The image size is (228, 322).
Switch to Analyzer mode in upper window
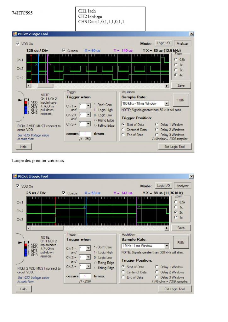click(182, 43)
